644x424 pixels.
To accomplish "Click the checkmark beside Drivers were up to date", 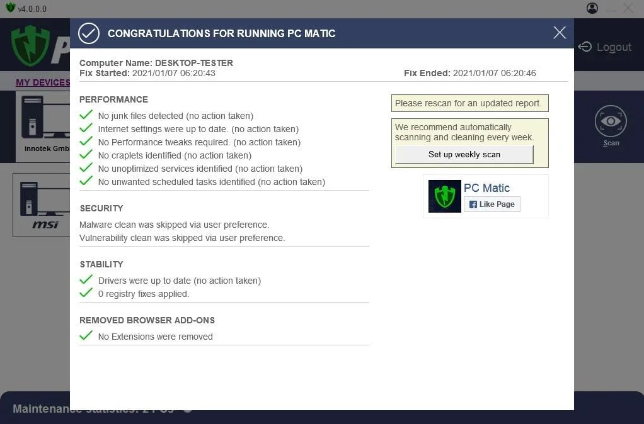I will [x=86, y=280].
